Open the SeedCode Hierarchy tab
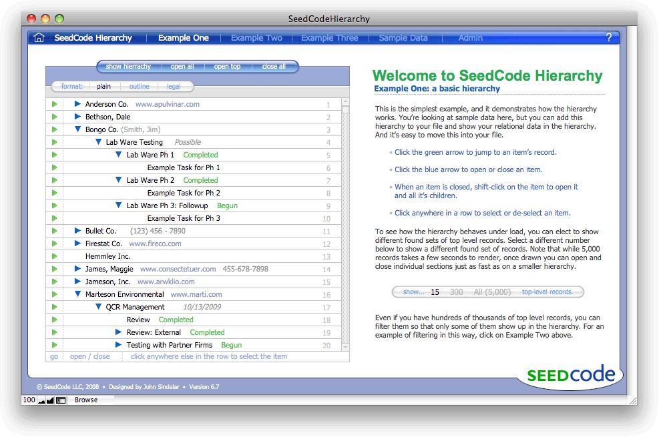The image size is (661, 437). [x=93, y=38]
